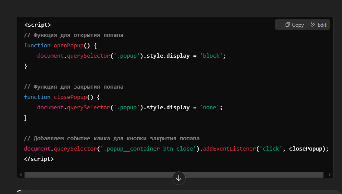Click the scrollbar's left arrow
Viewport: 342px width, 194px height.
click(x=20, y=175)
